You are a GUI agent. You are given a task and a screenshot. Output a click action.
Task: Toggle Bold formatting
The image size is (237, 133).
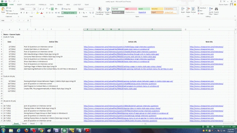tap(21, 13)
